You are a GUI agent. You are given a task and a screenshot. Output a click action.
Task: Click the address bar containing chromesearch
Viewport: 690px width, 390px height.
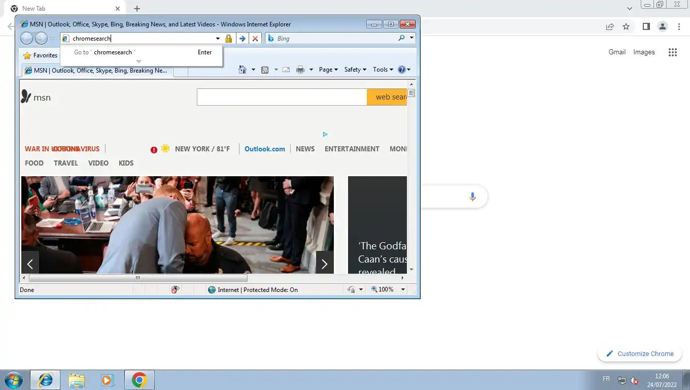tap(137, 39)
